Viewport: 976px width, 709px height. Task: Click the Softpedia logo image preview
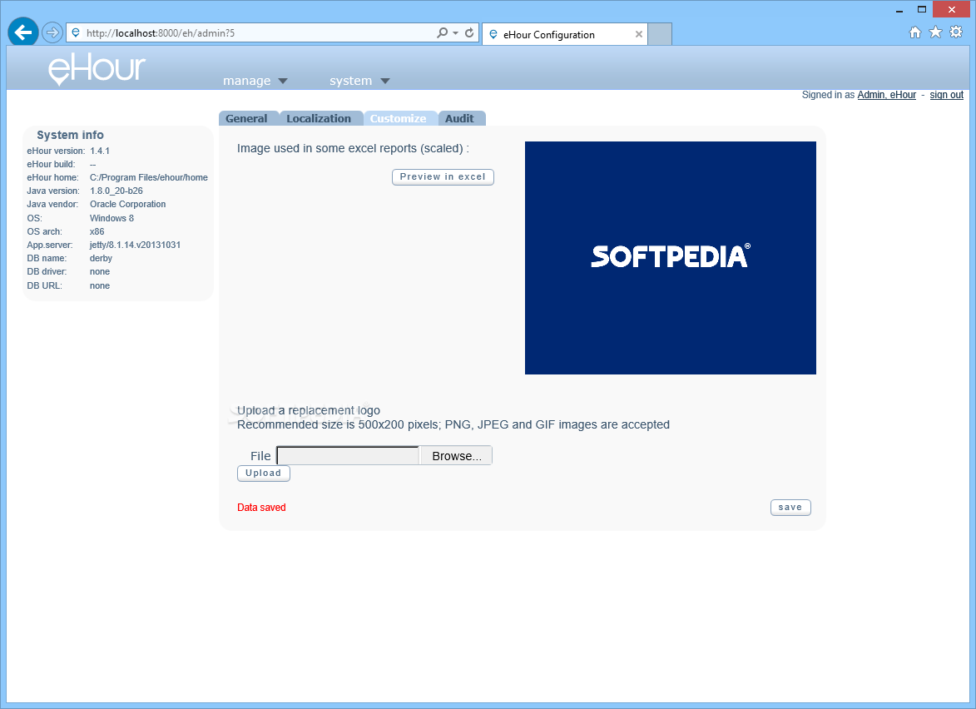[x=671, y=258]
